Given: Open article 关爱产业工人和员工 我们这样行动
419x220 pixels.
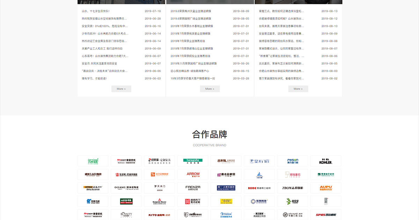Looking at the screenshot, I should tap(102, 48).
